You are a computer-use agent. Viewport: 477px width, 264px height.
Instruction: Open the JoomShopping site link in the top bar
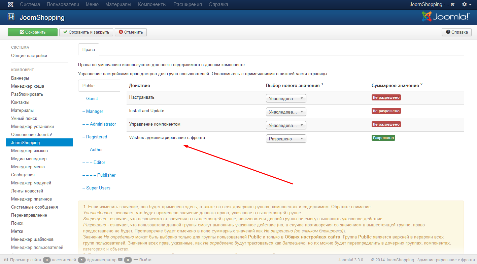click(x=432, y=5)
